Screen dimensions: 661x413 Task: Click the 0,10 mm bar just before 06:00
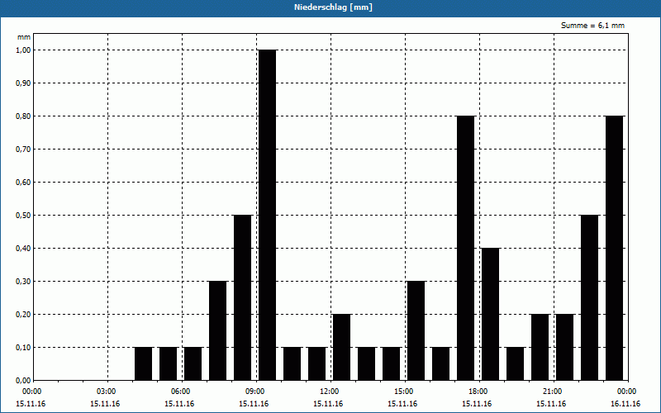[169, 363]
